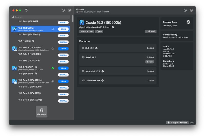Click the visionOS headset icon

click(x=84, y=80)
